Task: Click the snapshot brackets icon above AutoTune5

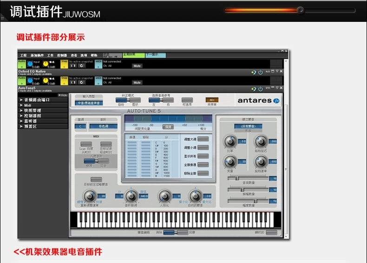Action: [73, 82]
